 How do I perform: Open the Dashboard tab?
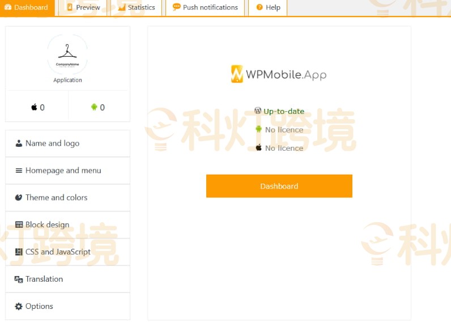[x=27, y=7]
